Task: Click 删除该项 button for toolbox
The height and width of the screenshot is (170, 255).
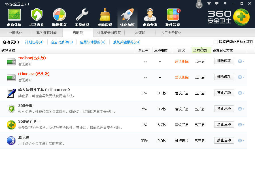Action: pos(224,61)
